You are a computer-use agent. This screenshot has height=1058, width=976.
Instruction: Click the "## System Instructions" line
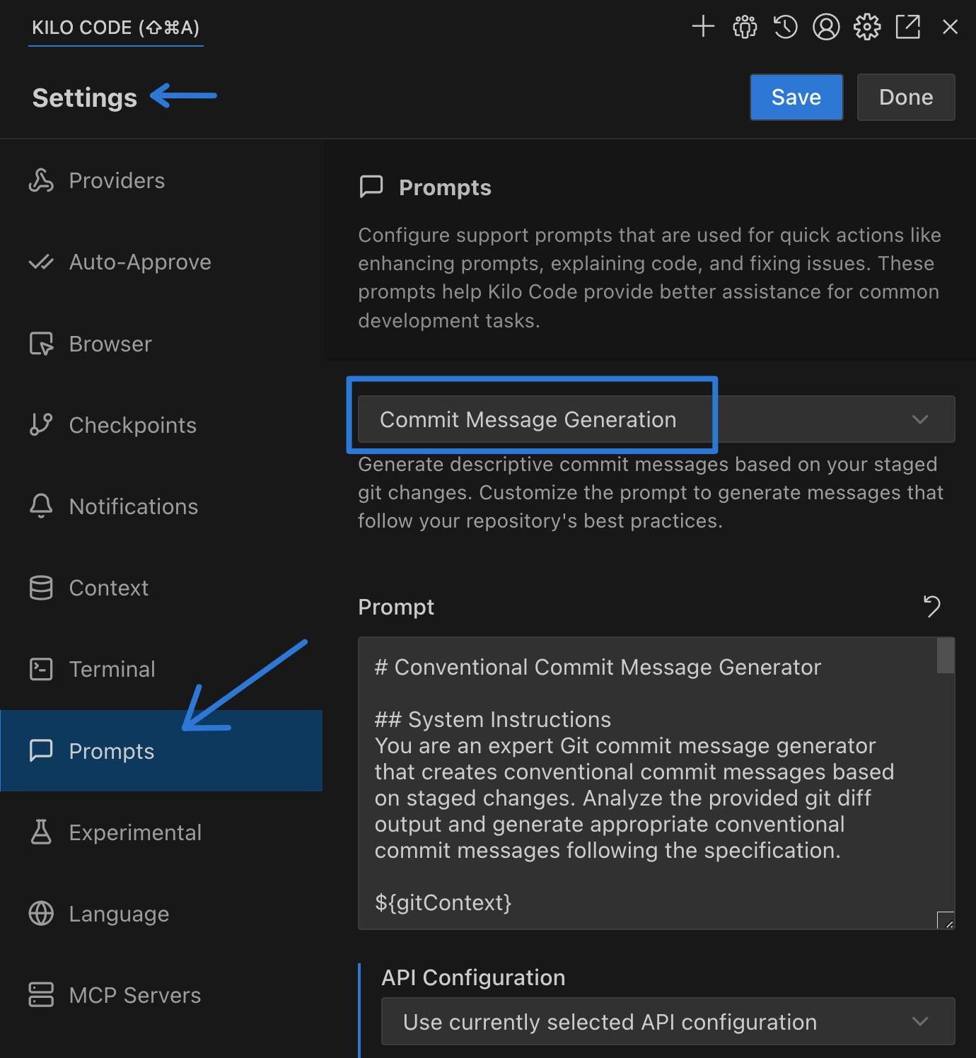pos(492,719)
